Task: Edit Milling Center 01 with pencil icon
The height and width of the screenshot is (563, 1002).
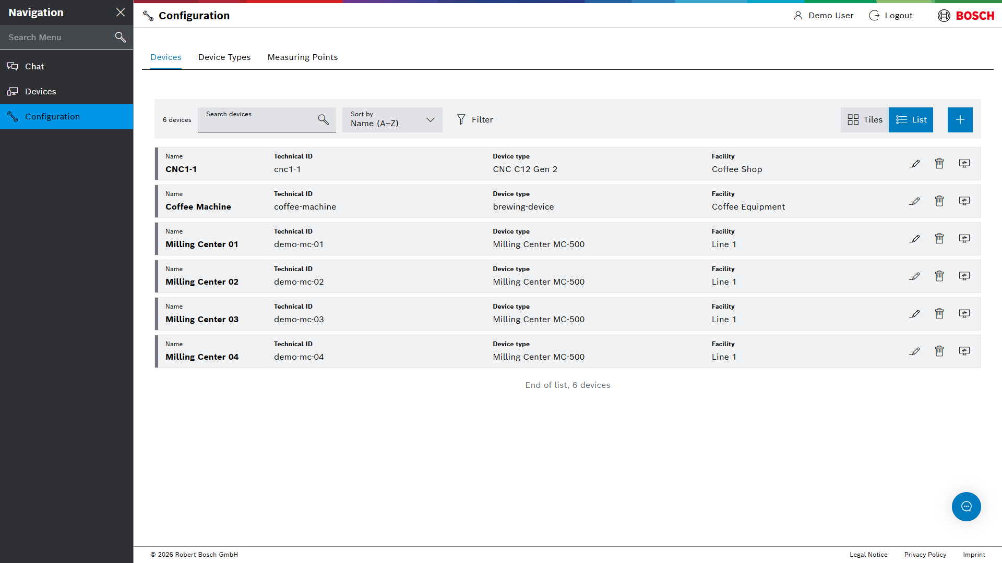Action: pyautogui.click(x=914, y=239)
